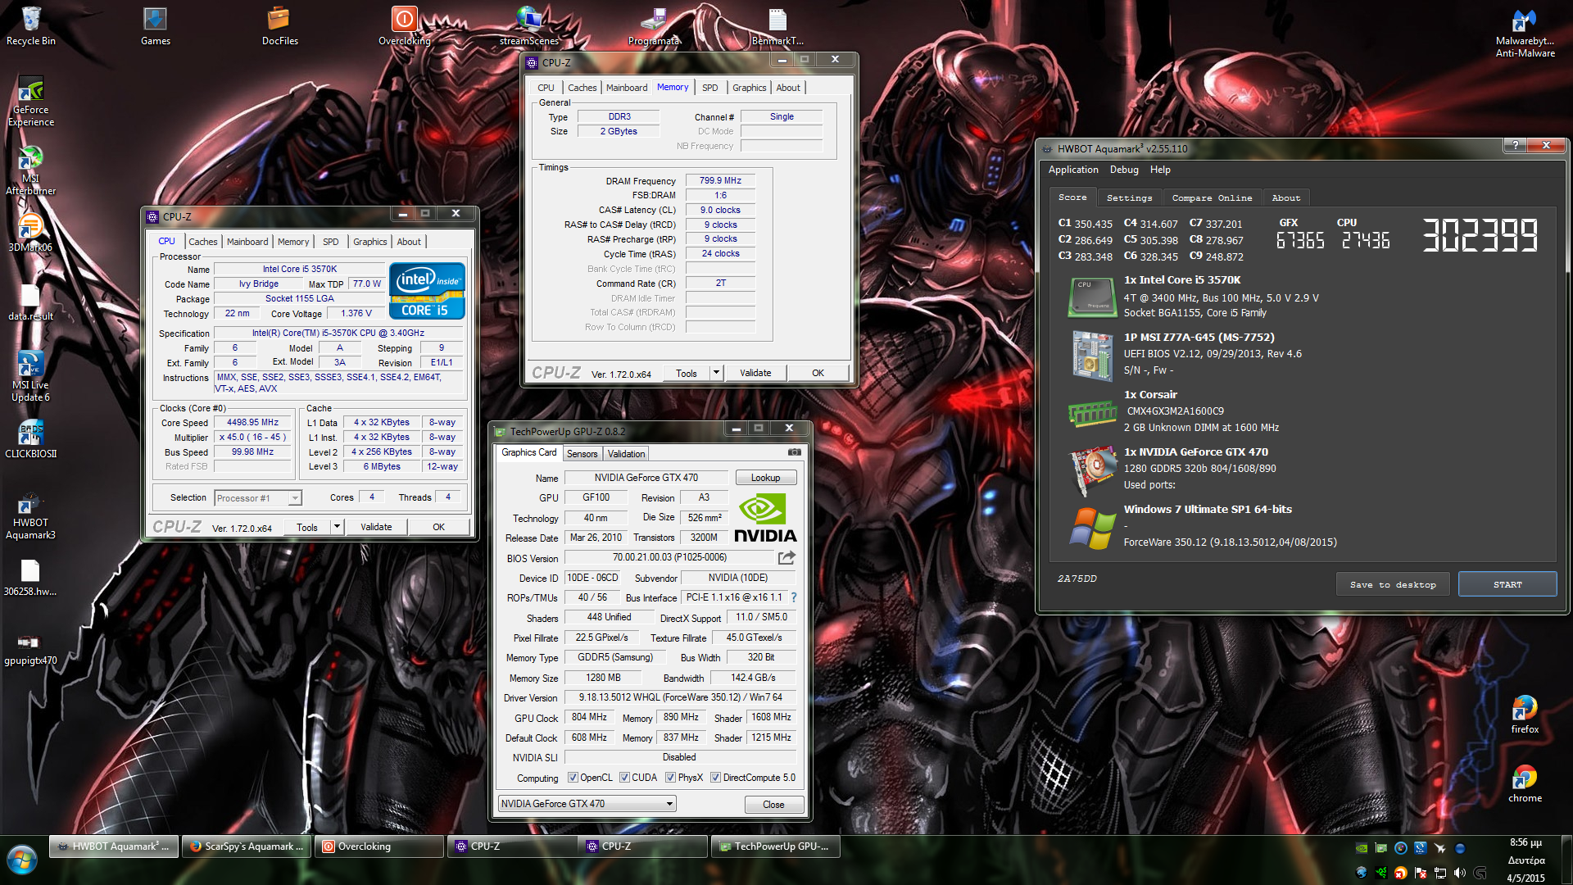Click the GPU-Z BIOS export share icon
1573x885 pixels.
pyautogui.click(x=786, y=557)
